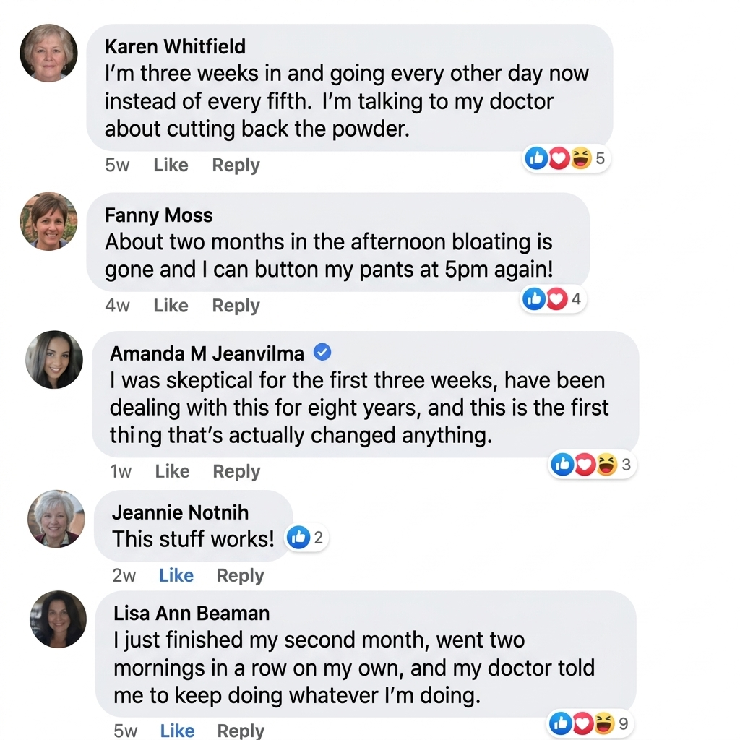Image resolution: width=740 pixels, height=740 pixels.
Task: Unlike Jeannie Notnih's 'This stuff works!' comment
Action: [176, 575]
